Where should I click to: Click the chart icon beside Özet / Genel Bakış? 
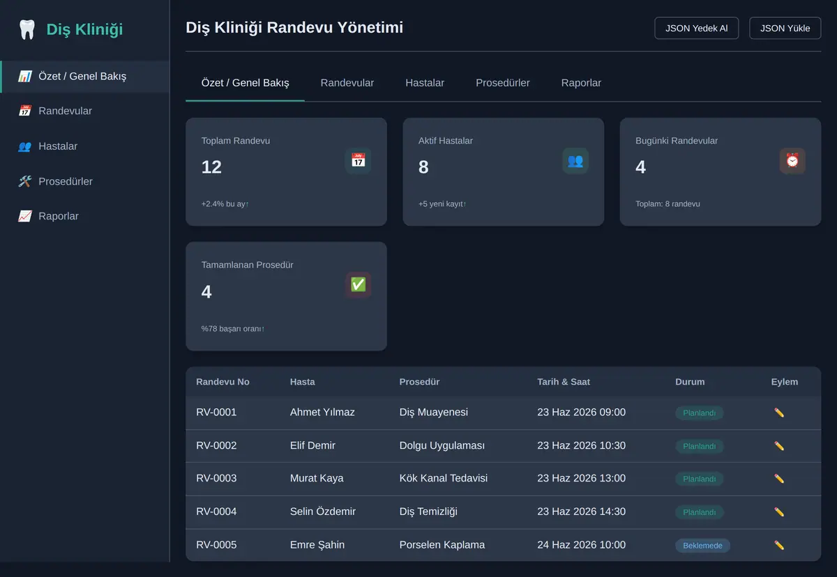click(x=25, y=77)
